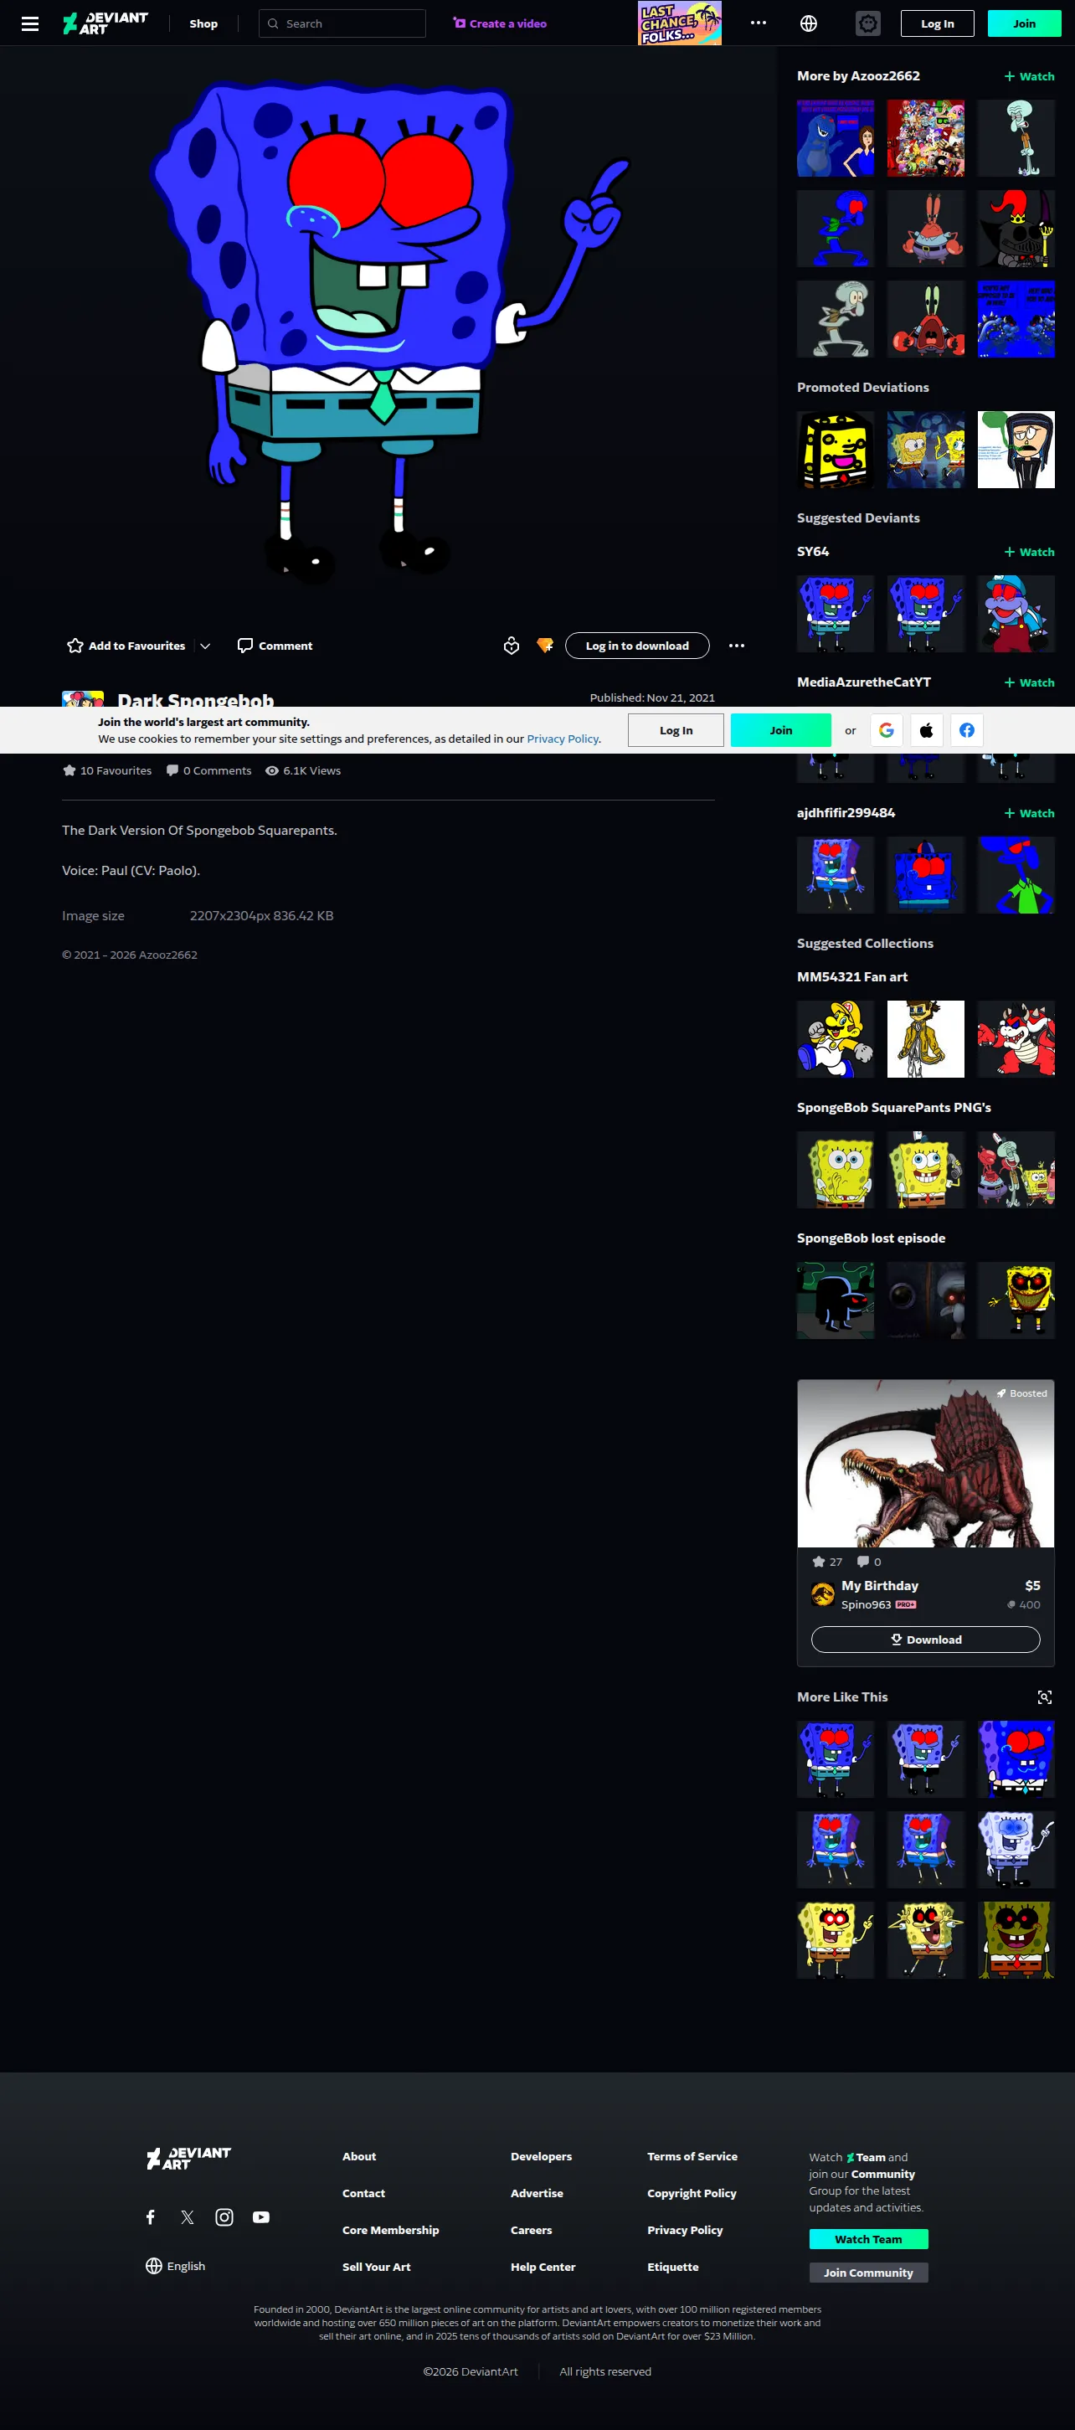
Task: Open SpongeBob SquarePants PNG's collection
Action: 894,1108
